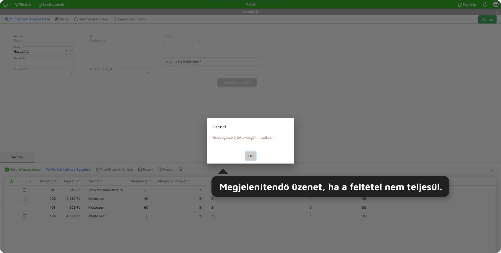
Task: Sort by Kategória ID segéd column
Action: (173, 181)
